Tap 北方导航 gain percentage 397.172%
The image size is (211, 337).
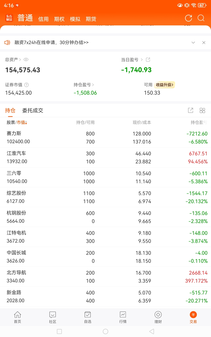click(196, 281)
